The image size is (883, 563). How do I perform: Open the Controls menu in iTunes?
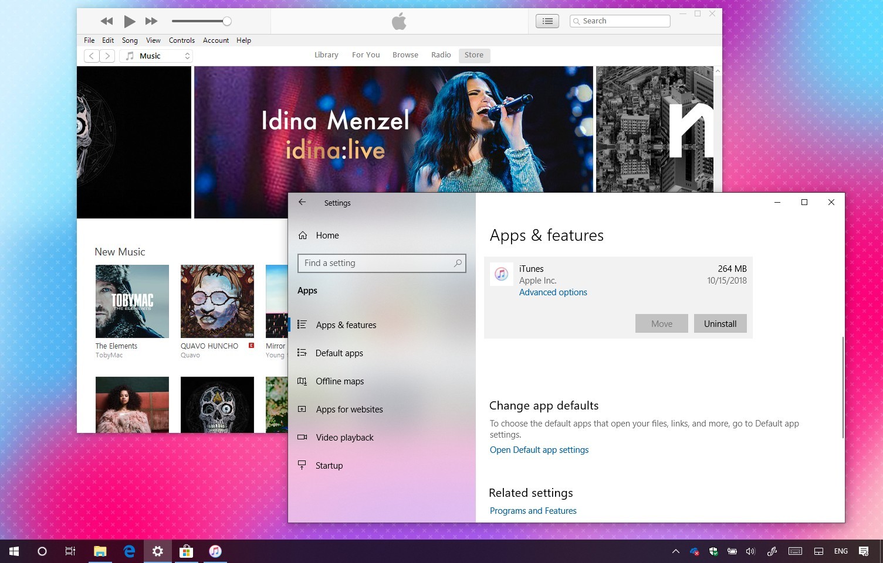[x=182, y=40]
